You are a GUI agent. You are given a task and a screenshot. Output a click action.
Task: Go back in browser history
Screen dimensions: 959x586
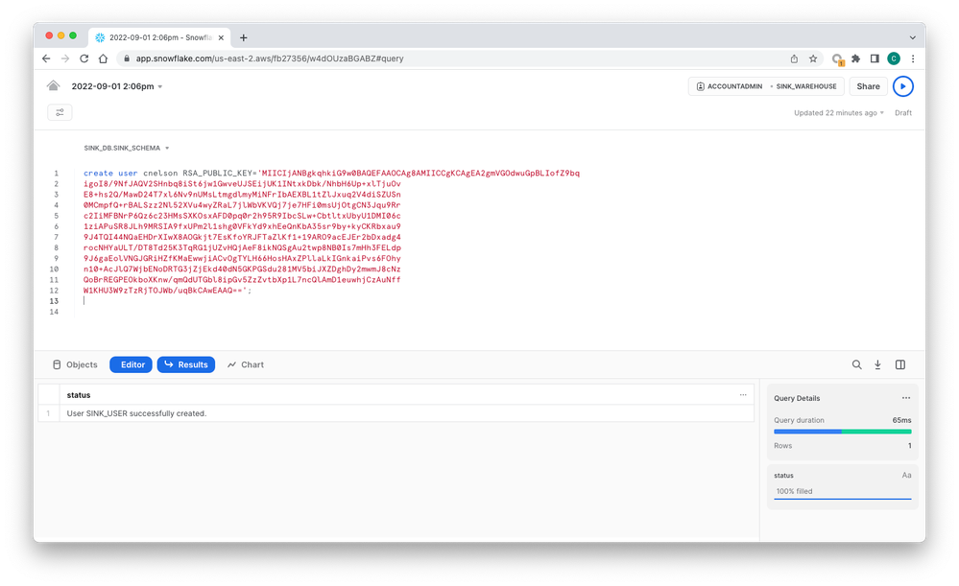46,59
